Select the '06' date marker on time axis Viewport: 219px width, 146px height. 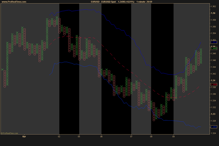pyautogui.click(x=101, y=136)
